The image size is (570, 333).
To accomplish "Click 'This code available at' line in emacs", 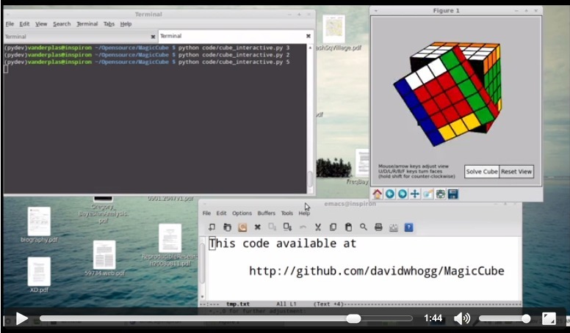I will 283,244.
